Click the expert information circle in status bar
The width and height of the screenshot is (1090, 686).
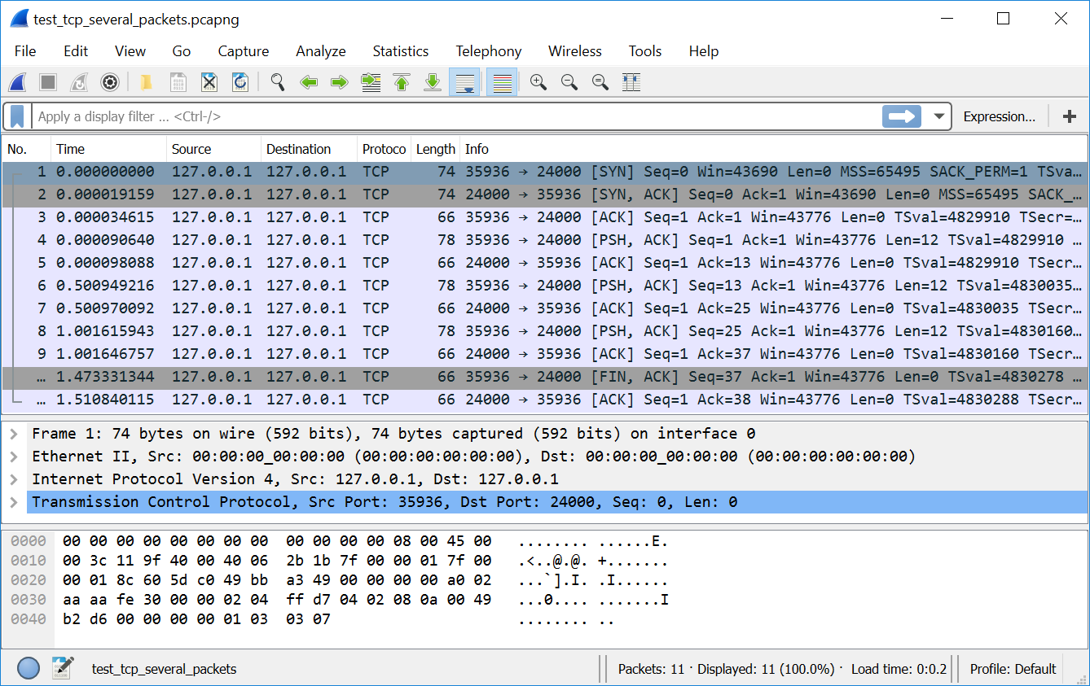click(29, 669)
